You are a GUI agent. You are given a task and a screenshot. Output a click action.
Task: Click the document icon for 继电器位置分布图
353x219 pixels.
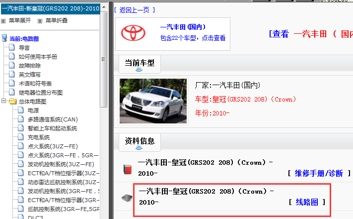point(12,92)
